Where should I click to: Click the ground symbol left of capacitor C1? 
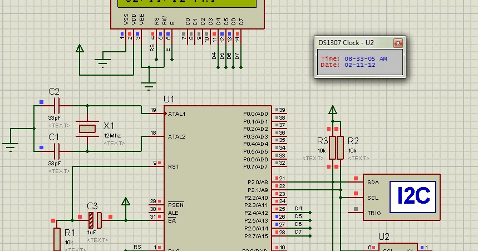(10, 147)
